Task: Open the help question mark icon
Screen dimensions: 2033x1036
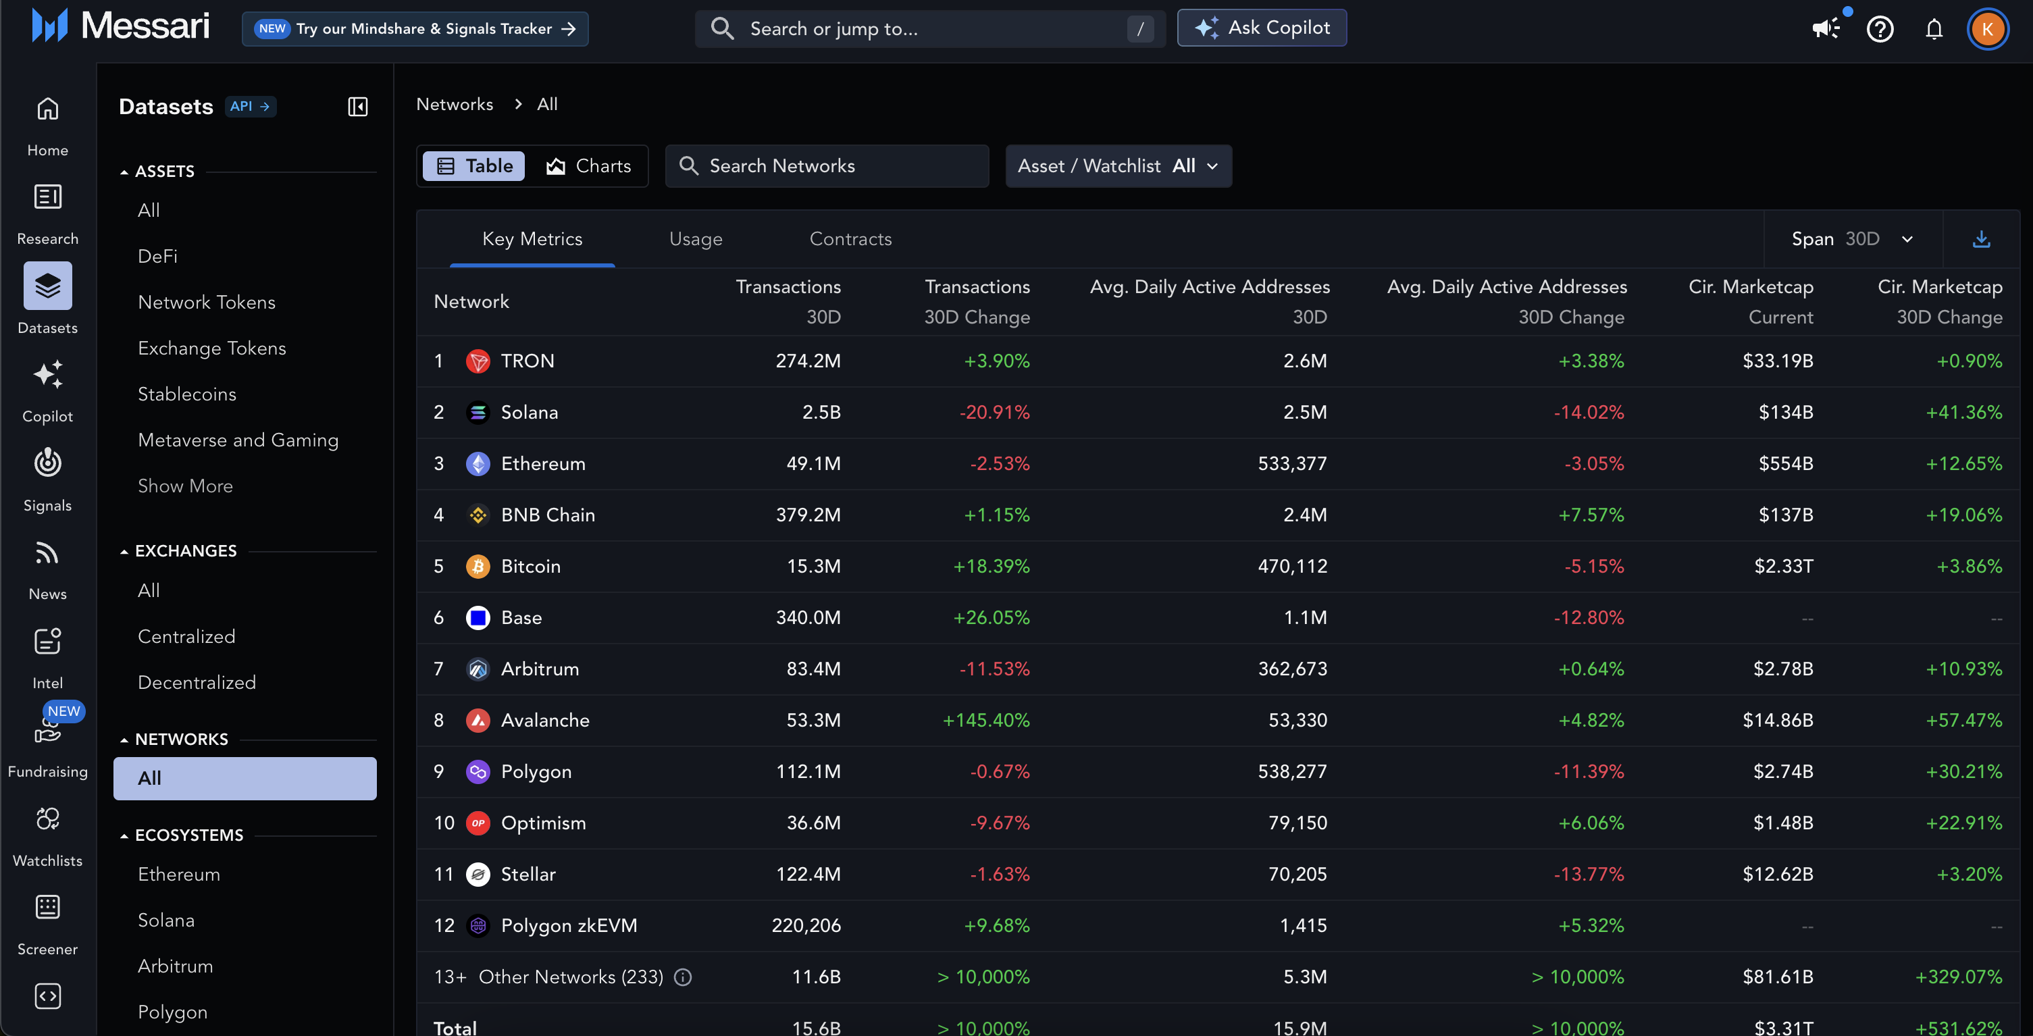Action: click(1880, 29)
